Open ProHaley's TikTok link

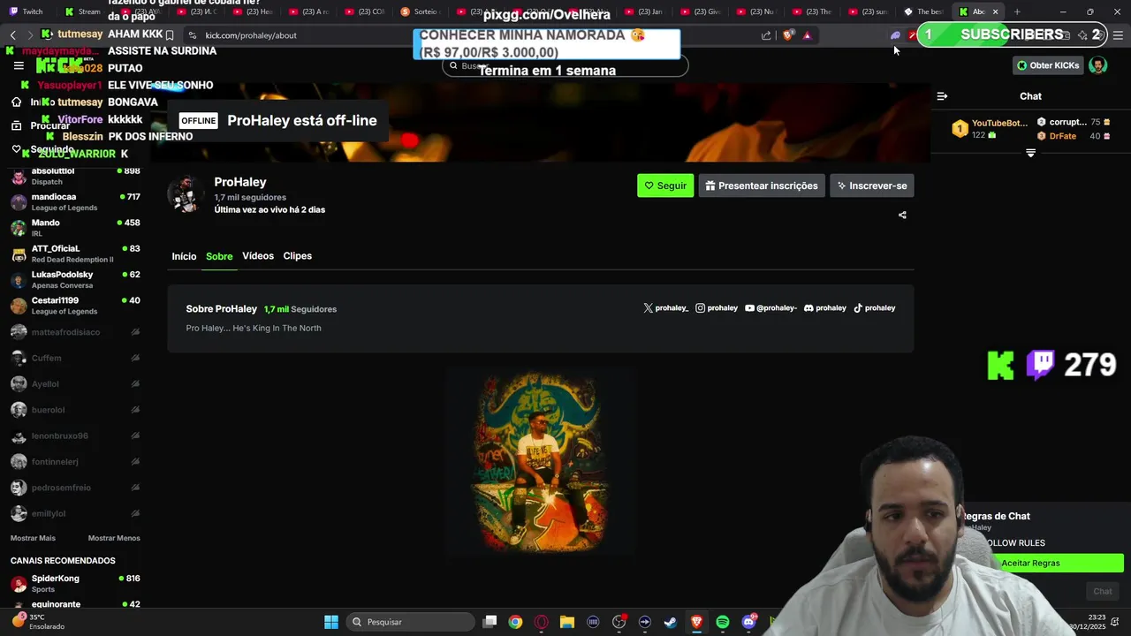pos(875,308)
